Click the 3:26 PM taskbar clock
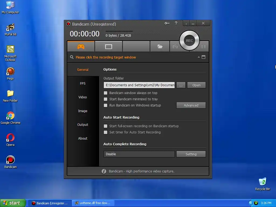Viewport: 276px width, 207px height. click(x=266, y=203)
